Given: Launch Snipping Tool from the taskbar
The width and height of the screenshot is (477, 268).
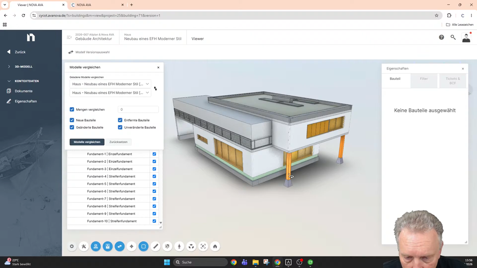Looking at the screenshot, I should pos(266,262).
